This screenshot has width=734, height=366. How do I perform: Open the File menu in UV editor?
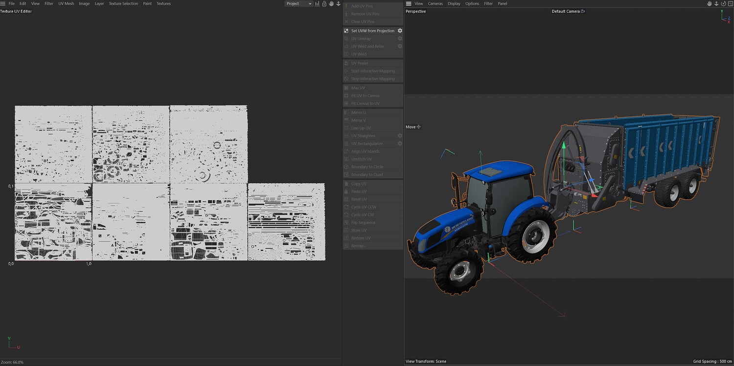12,3
